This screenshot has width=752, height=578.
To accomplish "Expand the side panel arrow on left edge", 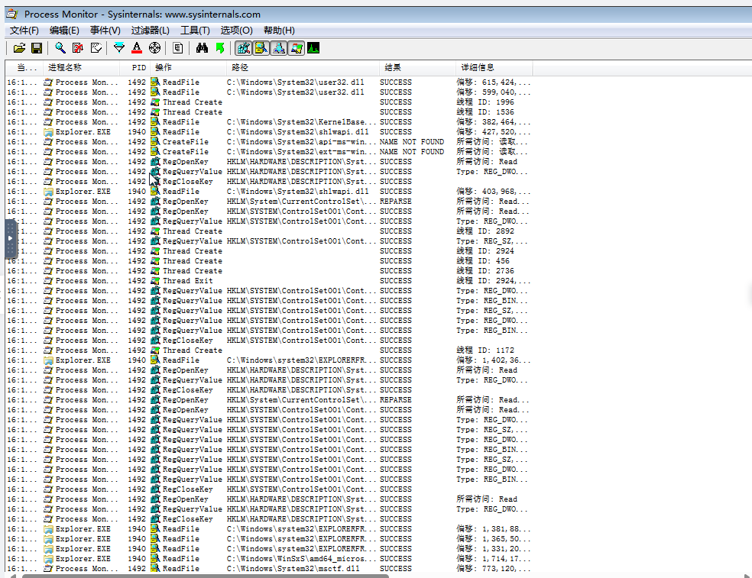I will tap(10, 237).
